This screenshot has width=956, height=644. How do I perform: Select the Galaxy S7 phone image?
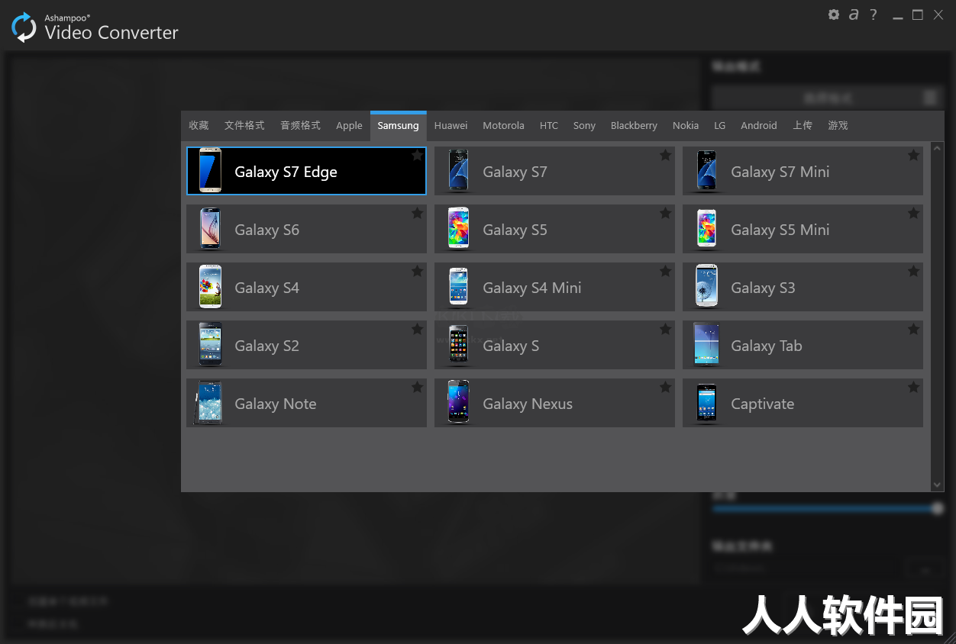458,171
